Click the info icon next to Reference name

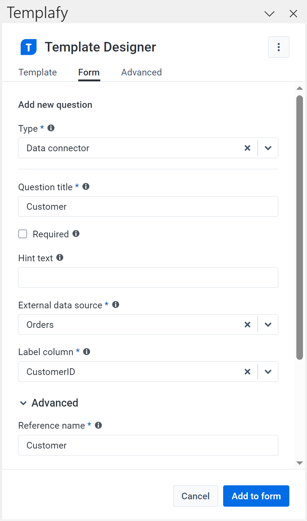(98, 425)
